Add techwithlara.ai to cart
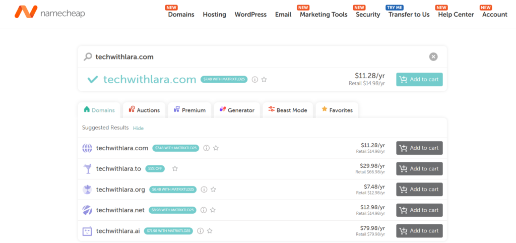Image resolution: width=516 pixels, height=243 pixels. [x=419, y=231]
